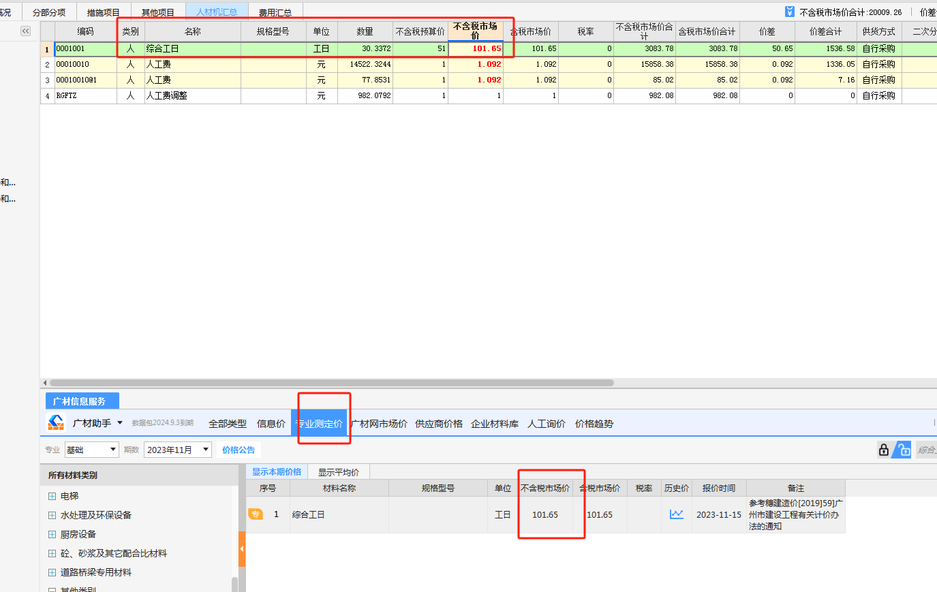Click the 所有材料类别 heading
937x592 pixels.
click(73, 475)
